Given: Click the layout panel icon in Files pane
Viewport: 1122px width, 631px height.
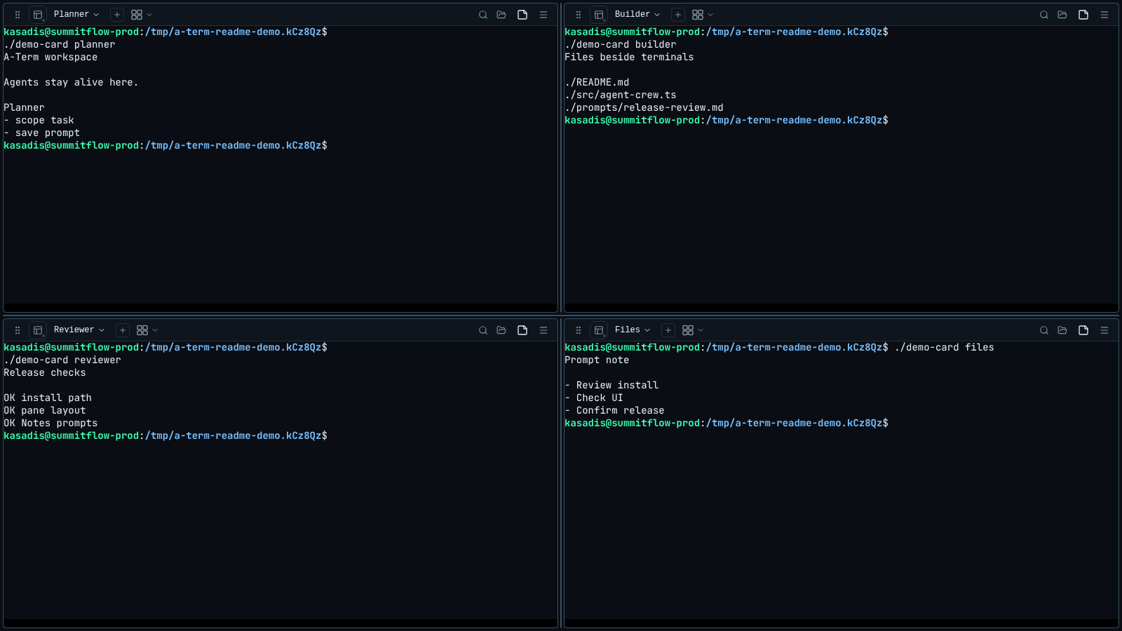Looking at the screenshot, I should (599, 330).
